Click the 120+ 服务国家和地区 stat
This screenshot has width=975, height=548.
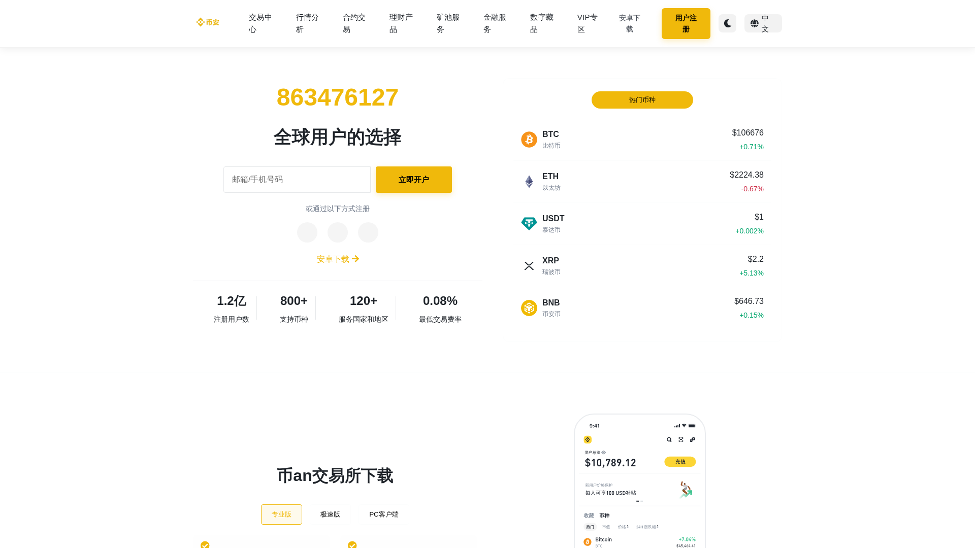pyautogui.click(x=364, y=309)
